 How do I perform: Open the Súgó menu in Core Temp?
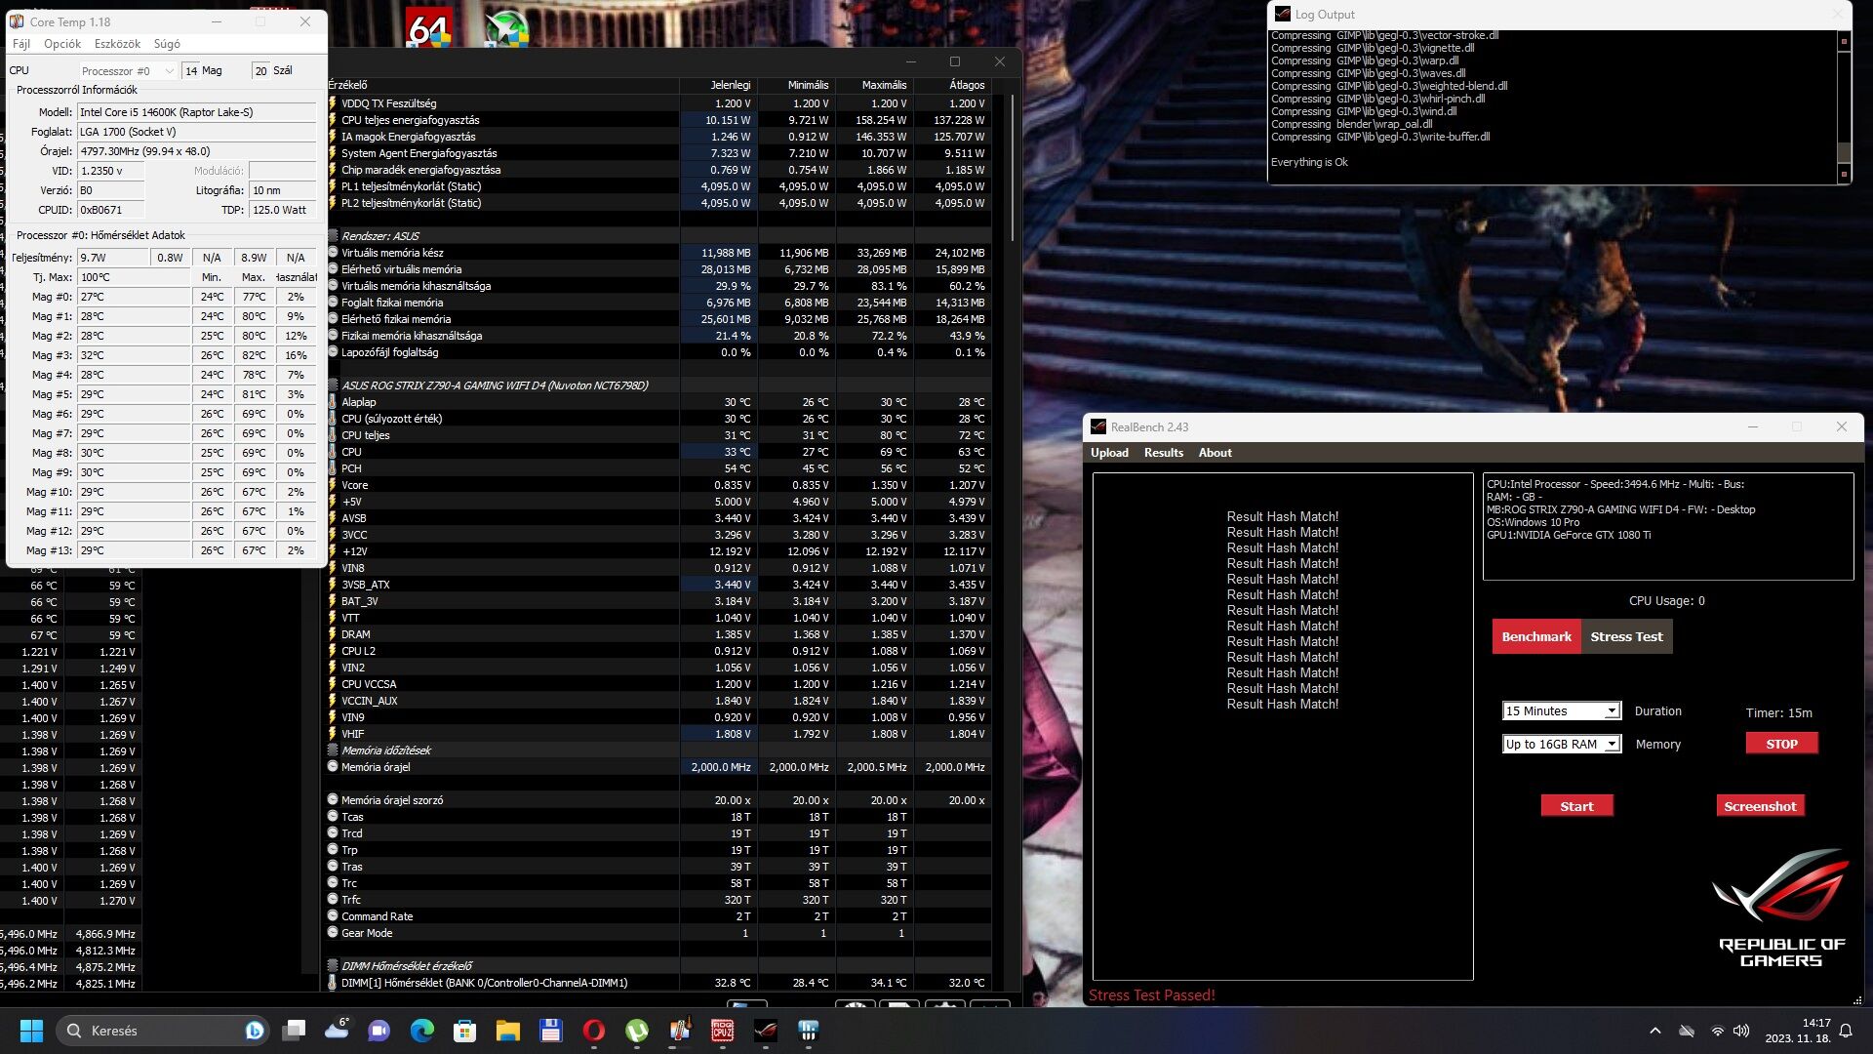click(167, 44)
